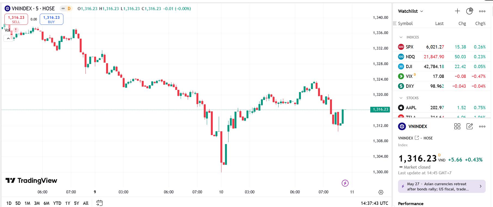Open the Watchlist dropdown
Viewport: 493px width, 207px height.
pos(411,11)
